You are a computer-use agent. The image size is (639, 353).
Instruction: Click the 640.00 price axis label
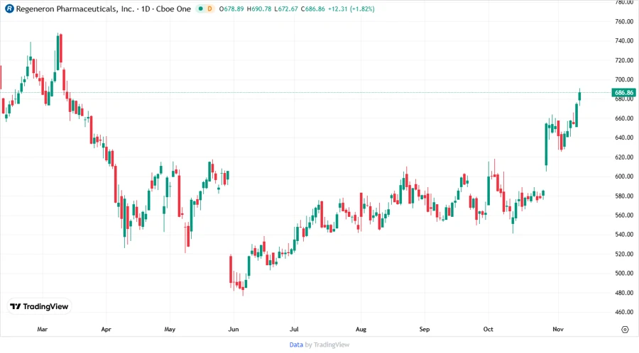(x=624, y=138)
